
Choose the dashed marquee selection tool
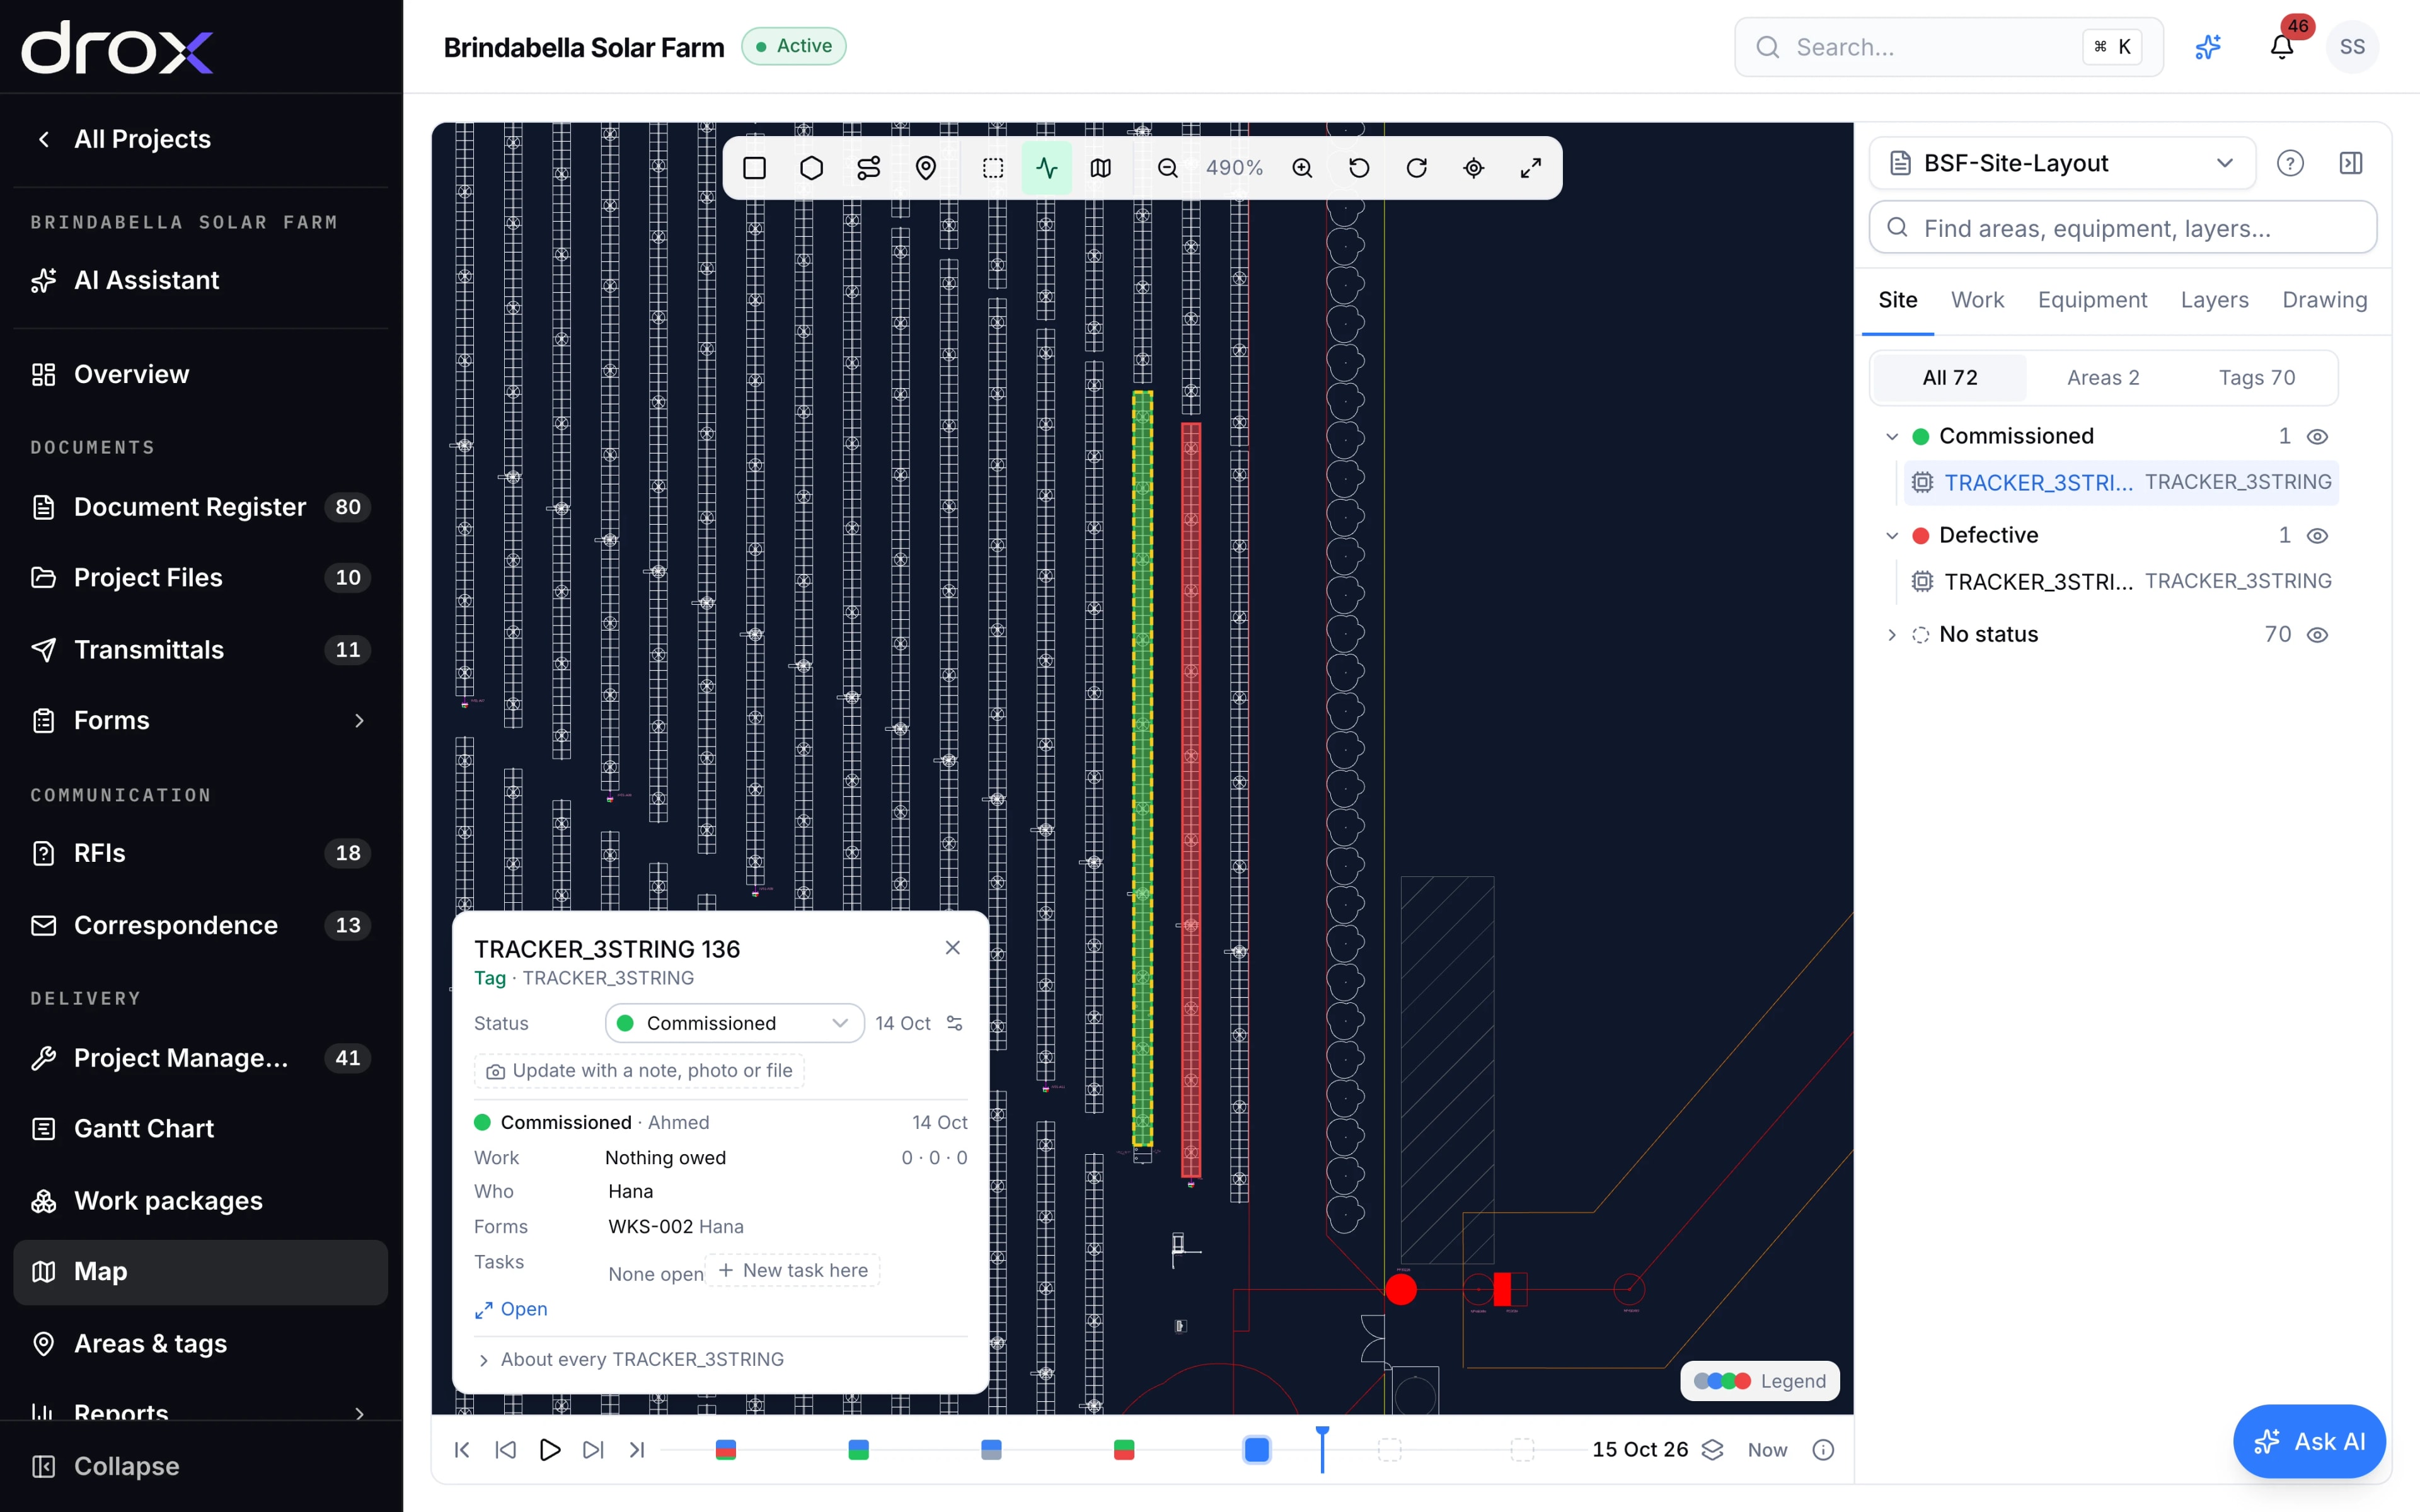pyautogui.click(x=992, y=168)
